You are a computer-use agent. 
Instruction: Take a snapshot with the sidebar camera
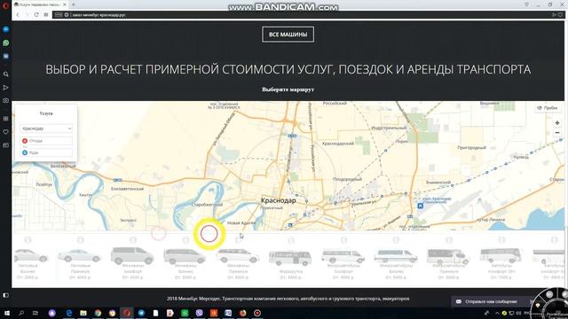6,100
